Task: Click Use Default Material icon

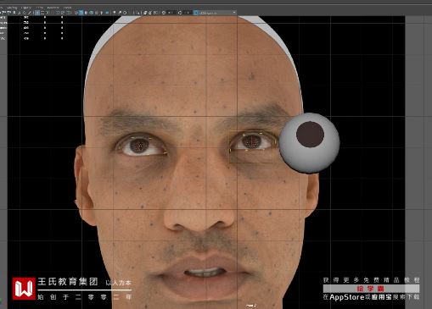Action: coord(86,13)
